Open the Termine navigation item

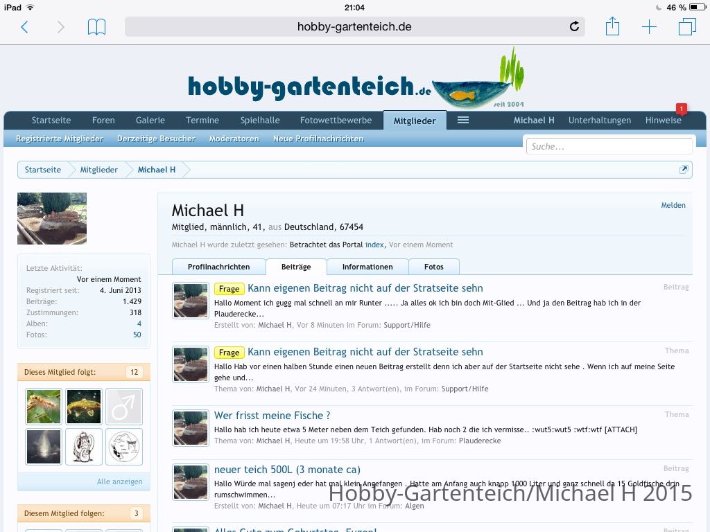(202, 121)
